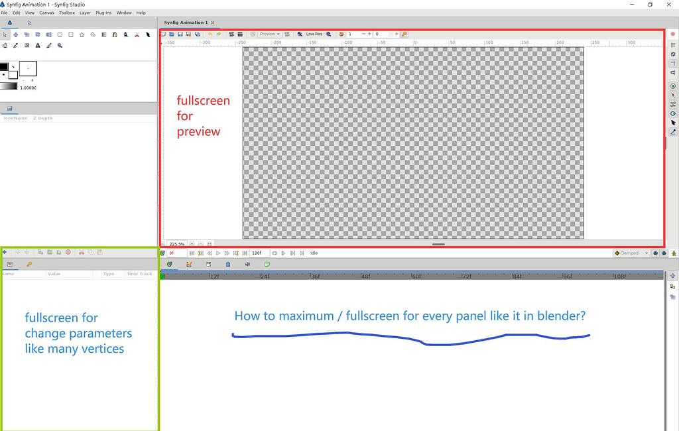Click the black fill color swatch

pyautogui.click(x=6, y=66)
